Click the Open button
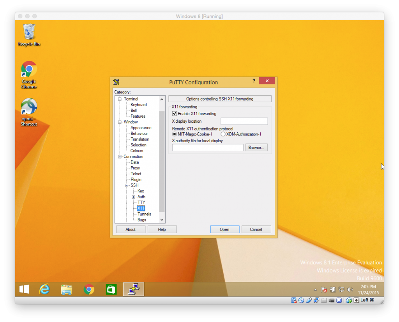 coord(224,229)
